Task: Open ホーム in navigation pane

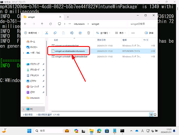Action: point(31,42)
